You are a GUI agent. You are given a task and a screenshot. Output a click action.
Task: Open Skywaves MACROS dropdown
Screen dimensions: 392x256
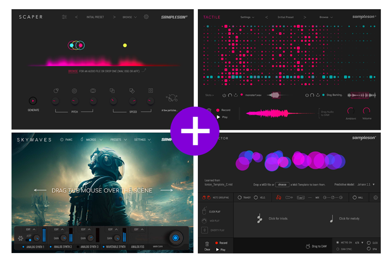point(92,140)
